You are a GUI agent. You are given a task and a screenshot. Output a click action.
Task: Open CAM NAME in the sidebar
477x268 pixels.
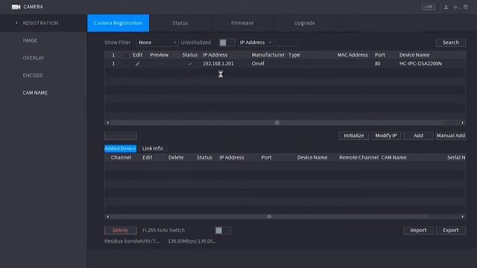click(35, 92)
